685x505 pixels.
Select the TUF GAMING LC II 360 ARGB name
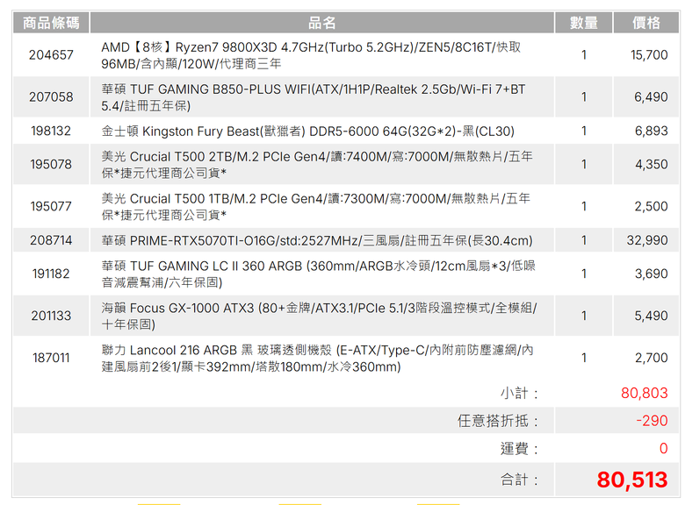318,274
